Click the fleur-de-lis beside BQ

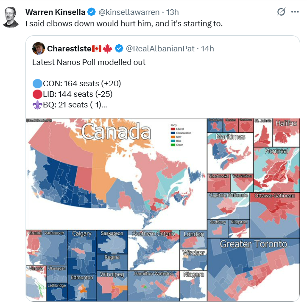point(37,105)
